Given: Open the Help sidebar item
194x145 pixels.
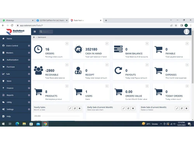Looking at the screenshot, I should click(x=16, y=116).
